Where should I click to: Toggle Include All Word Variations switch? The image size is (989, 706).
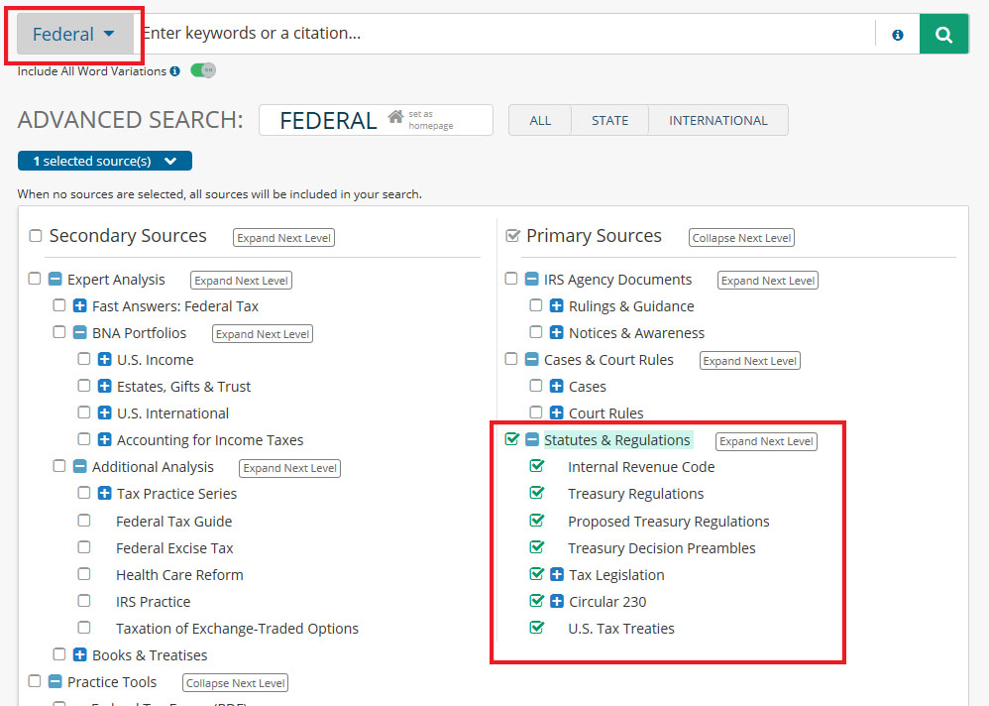(203, 70)
